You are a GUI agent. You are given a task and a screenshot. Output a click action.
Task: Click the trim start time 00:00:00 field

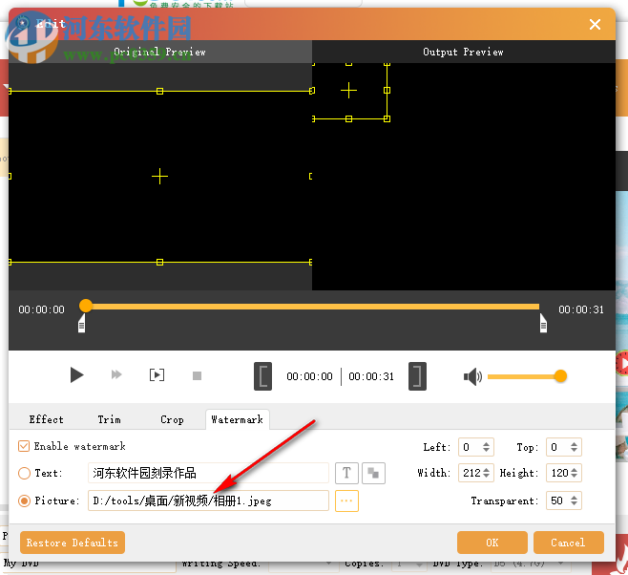(309, 376)
